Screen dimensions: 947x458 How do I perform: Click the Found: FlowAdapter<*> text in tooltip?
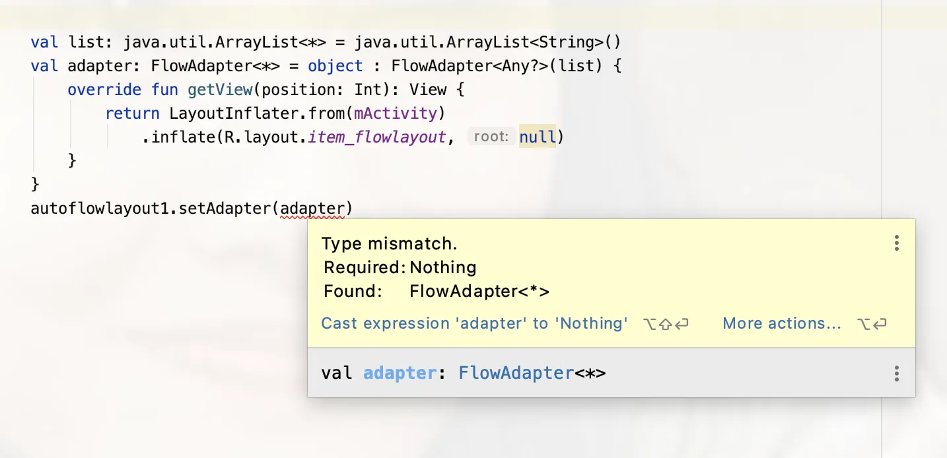437,291
